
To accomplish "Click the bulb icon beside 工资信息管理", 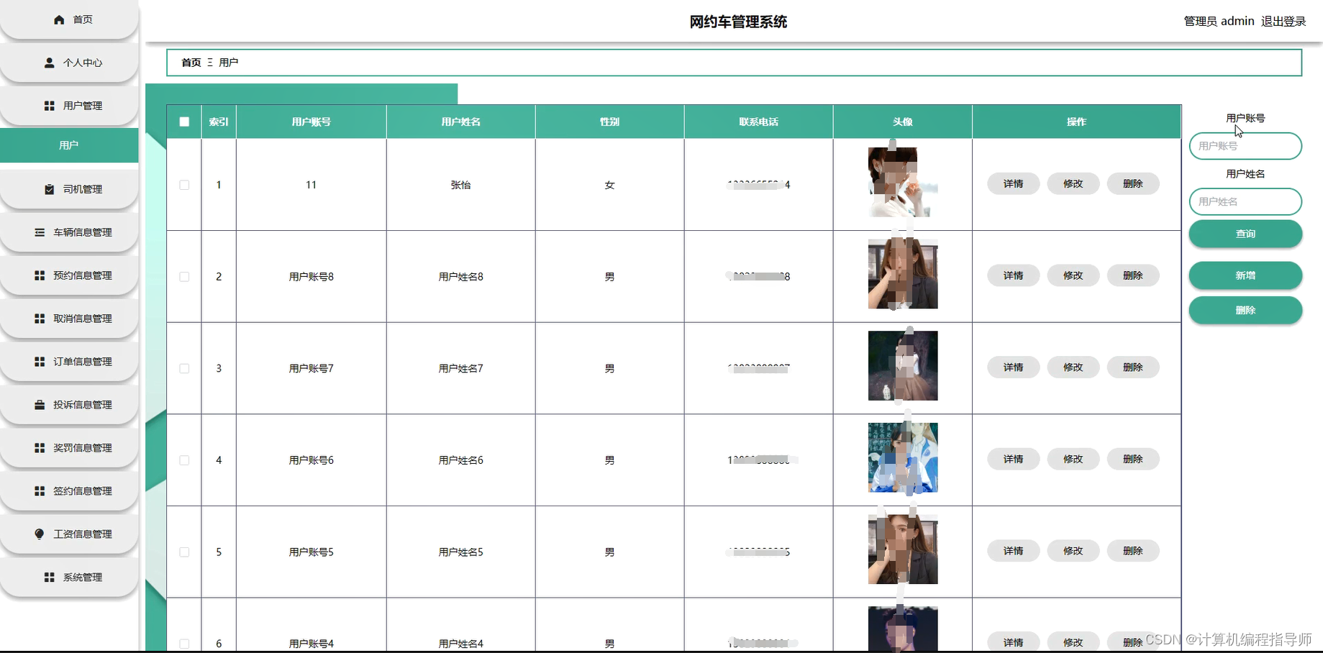I will click(40, 534).
